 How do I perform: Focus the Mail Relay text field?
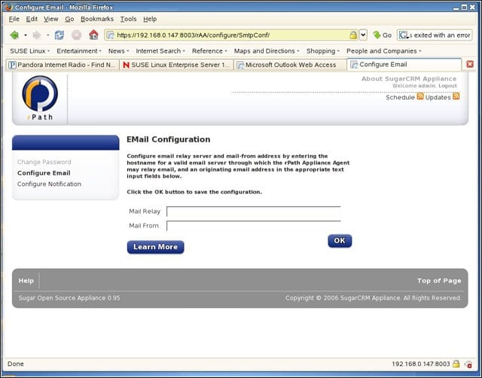(x=254, y=212)
